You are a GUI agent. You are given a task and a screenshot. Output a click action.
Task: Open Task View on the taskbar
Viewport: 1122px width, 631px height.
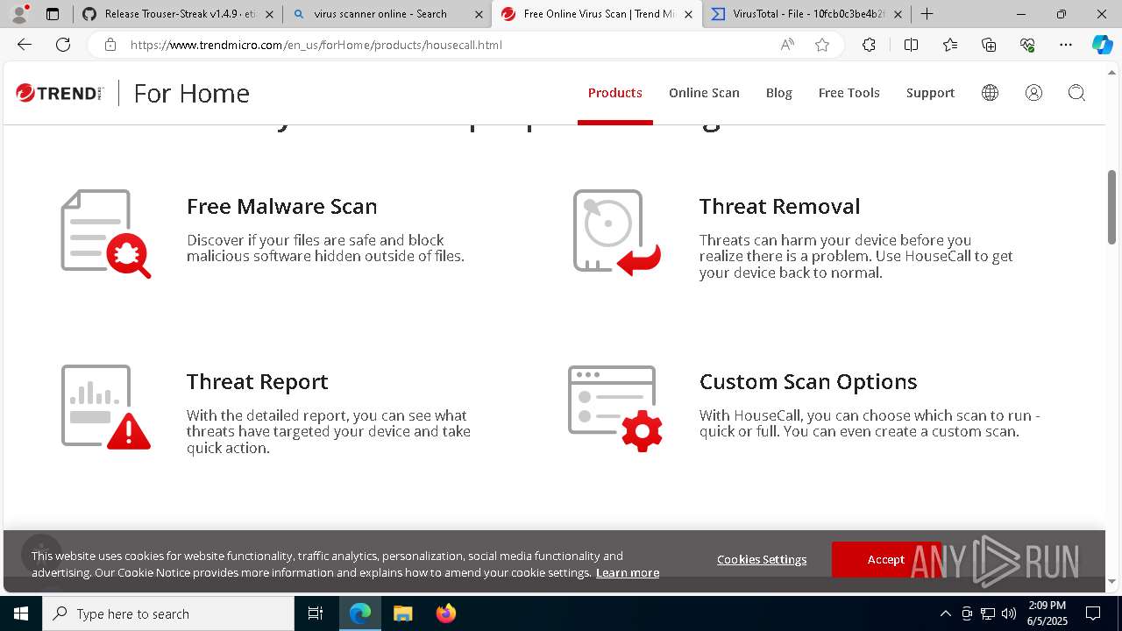316,613
